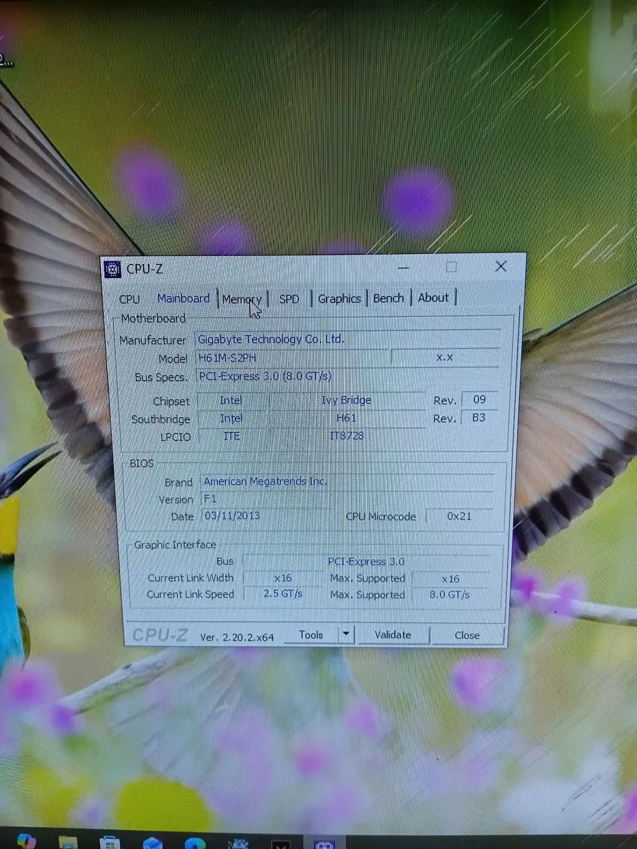This screenshot has width=637, height=849.
Task: Click the Tools button
Action: point(311,635)
